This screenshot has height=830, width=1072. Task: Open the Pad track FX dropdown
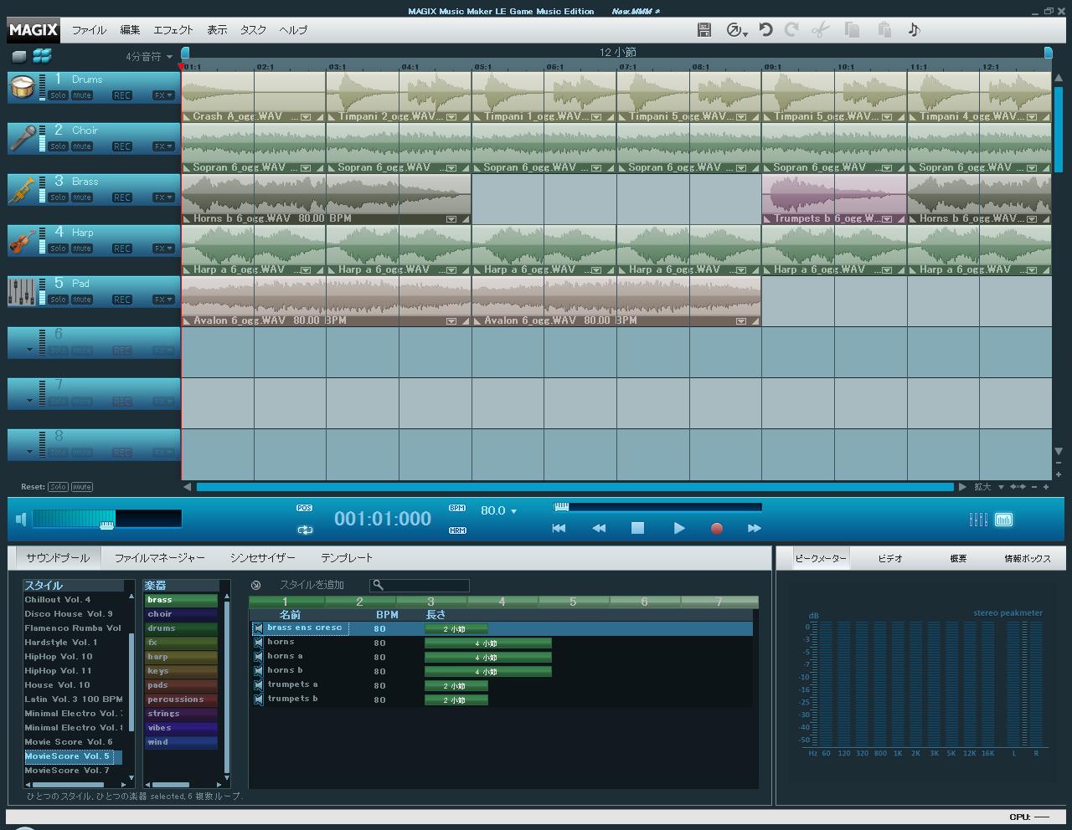tap(163, 300)
